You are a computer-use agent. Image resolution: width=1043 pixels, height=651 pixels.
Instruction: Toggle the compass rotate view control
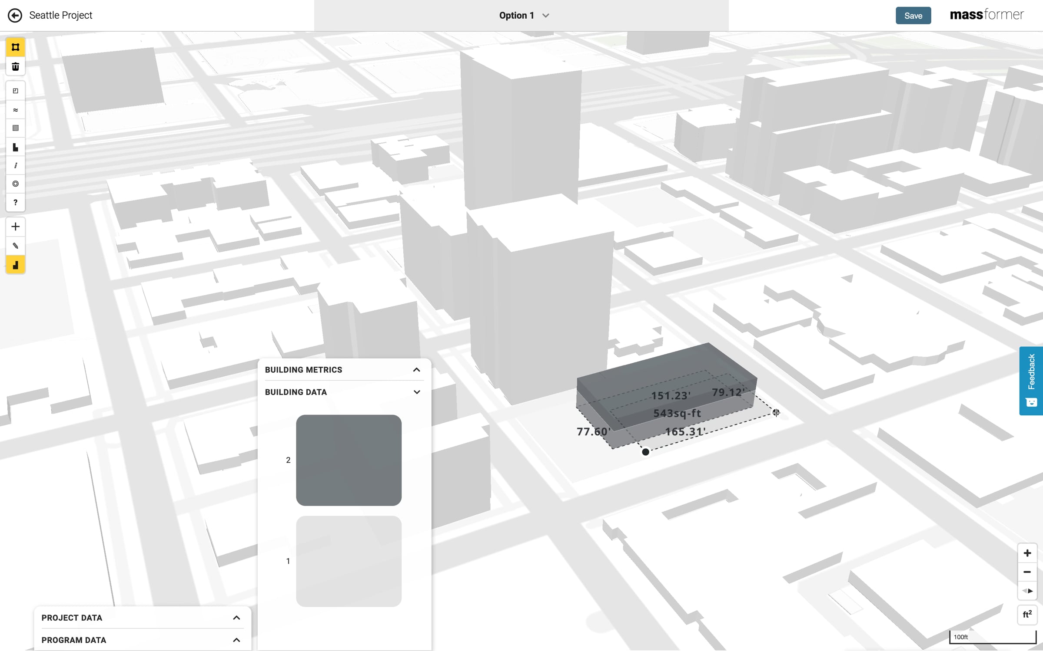pyautogui.click(x=1027, y=591)
